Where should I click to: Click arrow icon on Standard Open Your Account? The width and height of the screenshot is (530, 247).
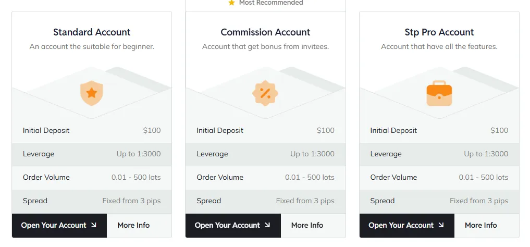[94, 225]
